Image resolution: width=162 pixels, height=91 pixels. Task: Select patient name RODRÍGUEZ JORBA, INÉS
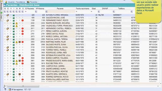(56, 53)
